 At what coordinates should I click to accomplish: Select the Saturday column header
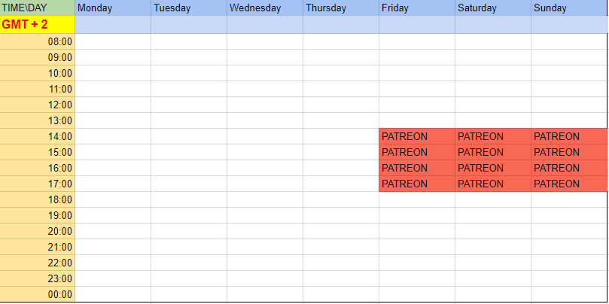point(493,8)
